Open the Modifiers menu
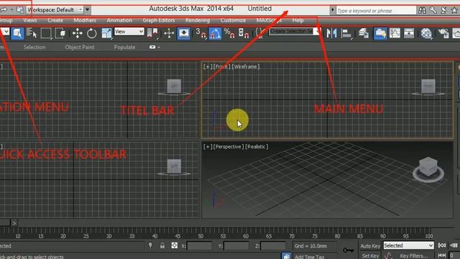This screenshot has height=259, width=460. [x=85, y=20]
